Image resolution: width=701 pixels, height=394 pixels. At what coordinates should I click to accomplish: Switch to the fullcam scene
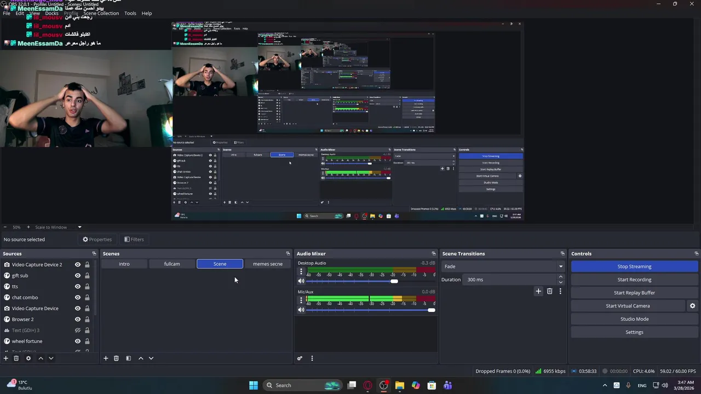pyautogui.click(x=172, y=264)
